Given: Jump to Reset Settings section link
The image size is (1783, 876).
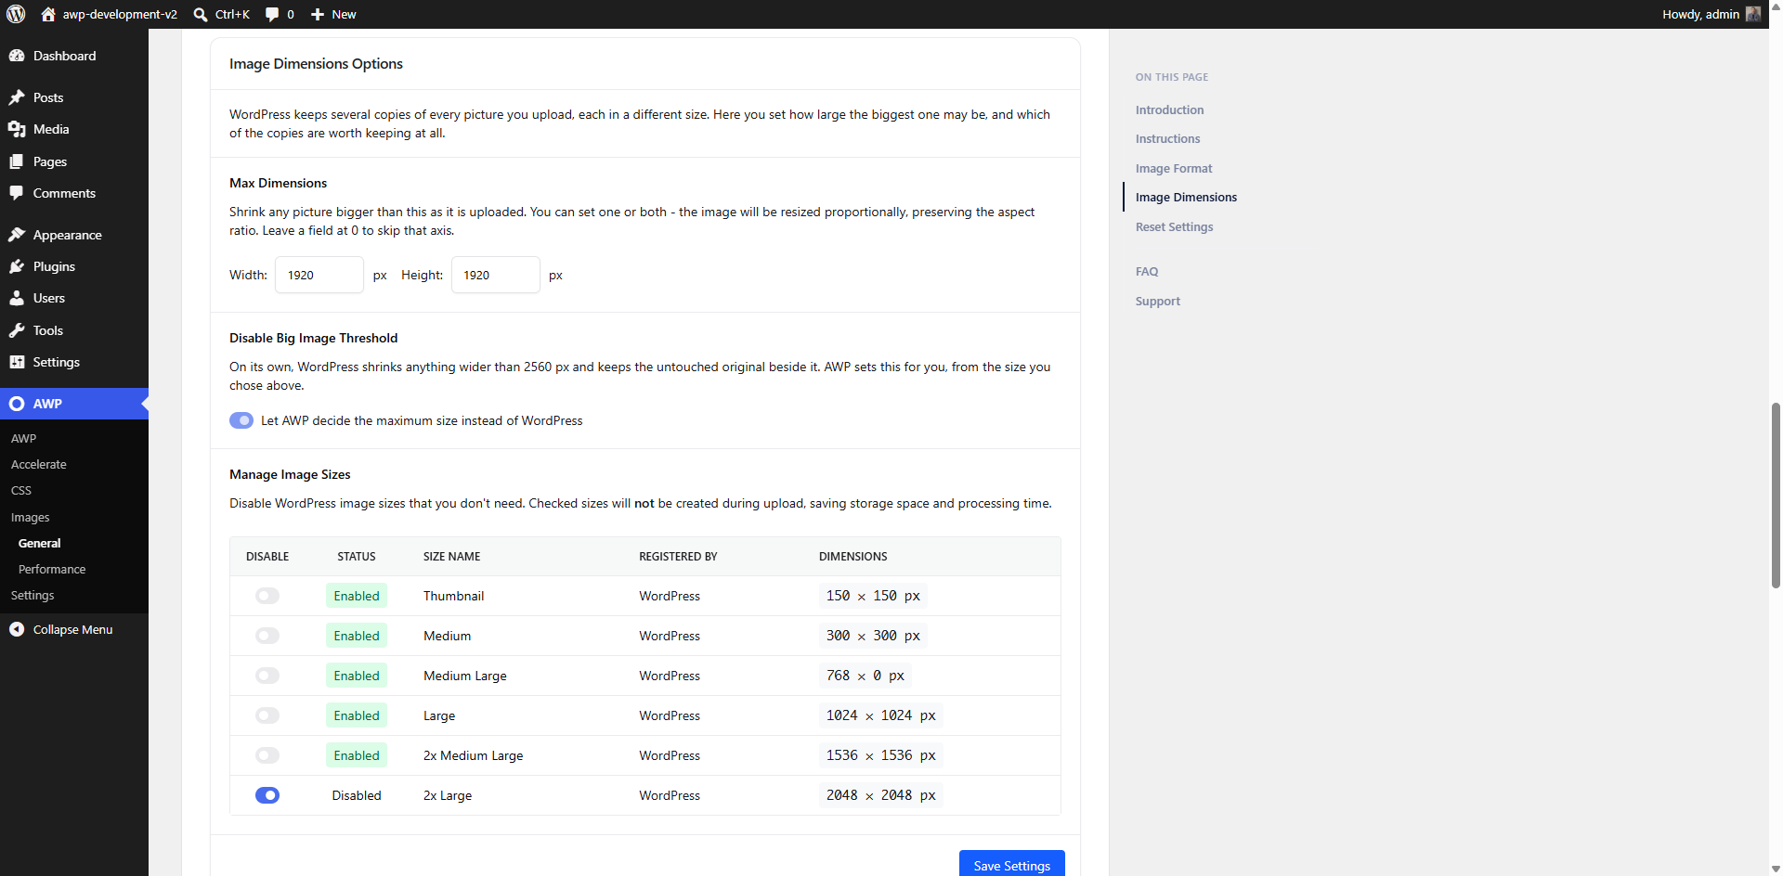Looking at the screenshot, I should [1174, 226].
